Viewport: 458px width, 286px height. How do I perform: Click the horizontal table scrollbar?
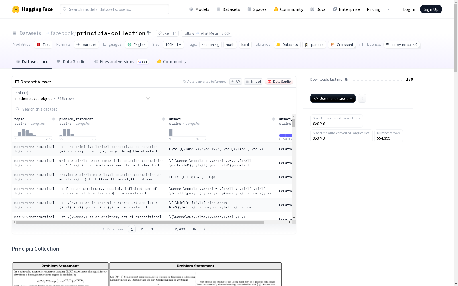140,222
